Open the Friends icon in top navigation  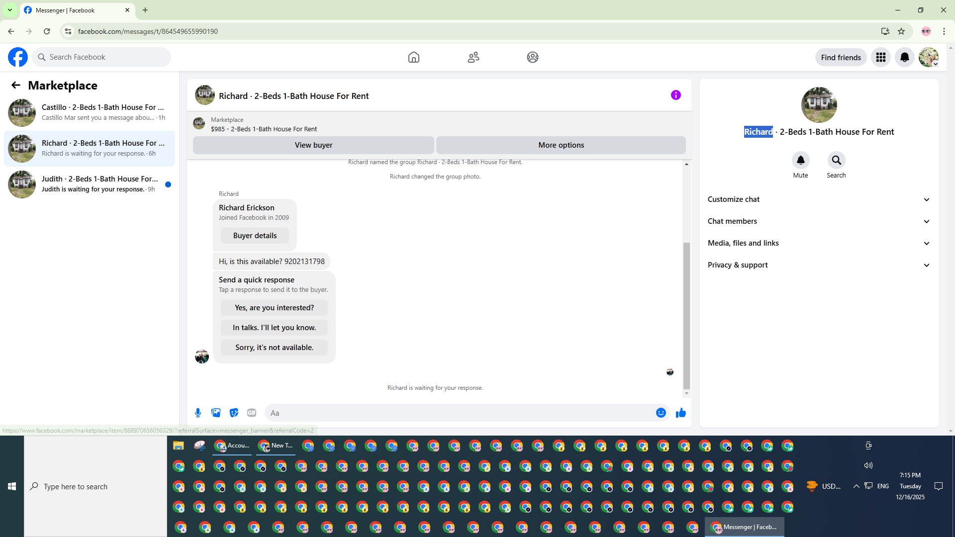pyautogui.click(x=474, y=57)
